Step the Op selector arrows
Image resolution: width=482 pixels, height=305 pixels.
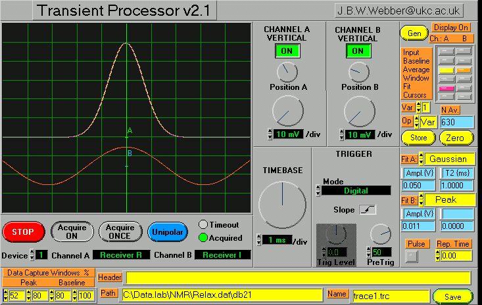(416, 122)
